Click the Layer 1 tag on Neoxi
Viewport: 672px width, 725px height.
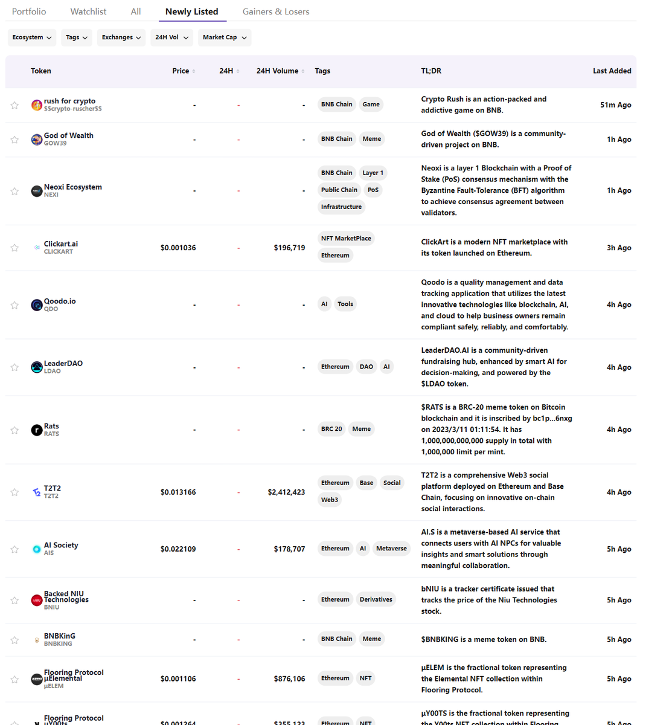pos(373,173)
